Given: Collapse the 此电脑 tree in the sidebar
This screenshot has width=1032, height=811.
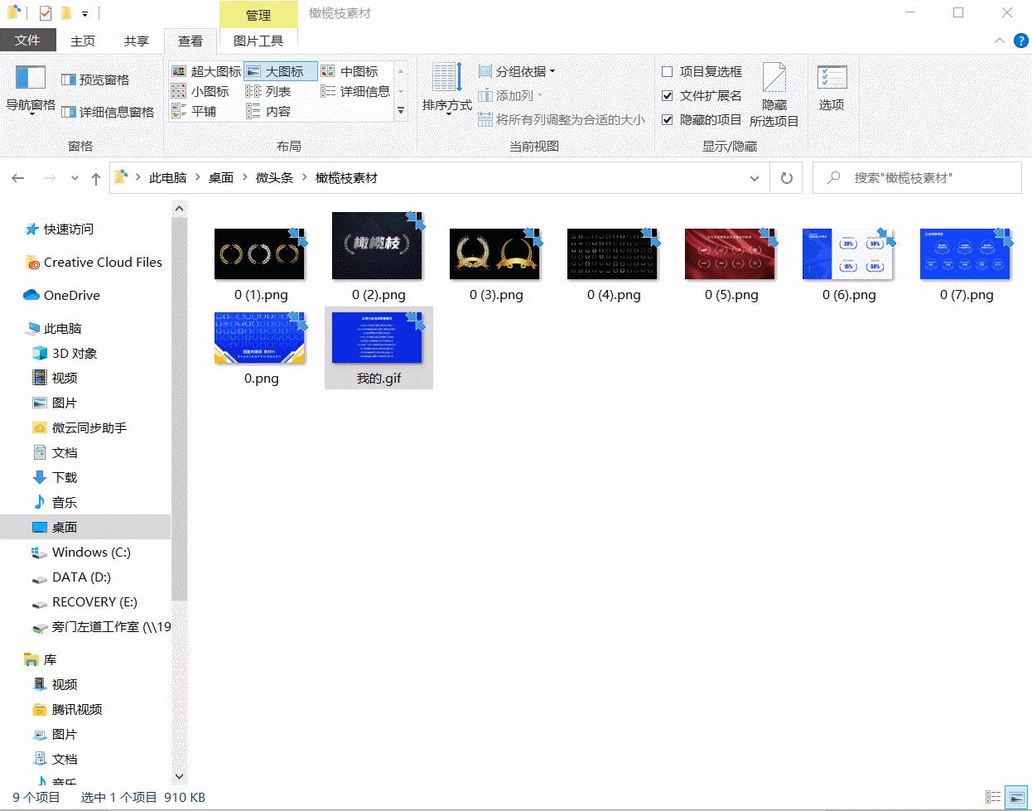Looking at the screenshot, I should (x=21, y=328).
